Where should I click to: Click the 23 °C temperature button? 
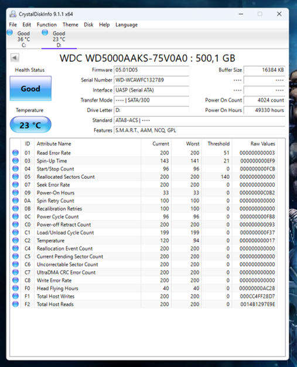(30, 125)
